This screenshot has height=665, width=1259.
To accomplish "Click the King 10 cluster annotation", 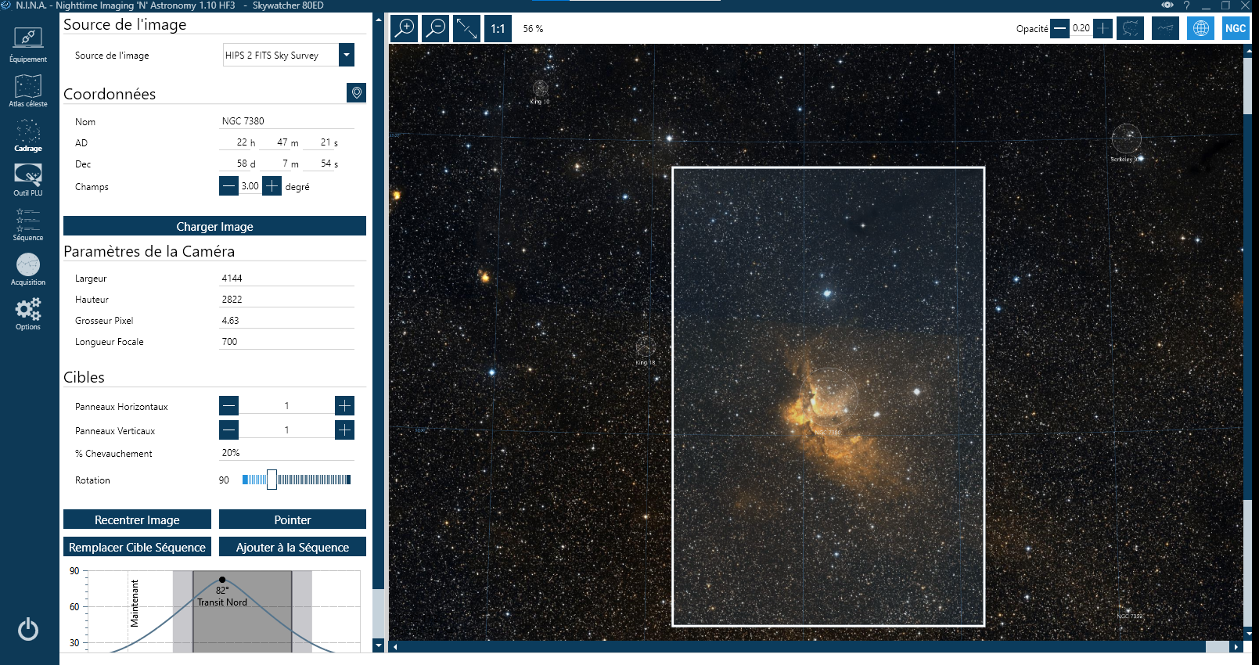I will (540, 91).
